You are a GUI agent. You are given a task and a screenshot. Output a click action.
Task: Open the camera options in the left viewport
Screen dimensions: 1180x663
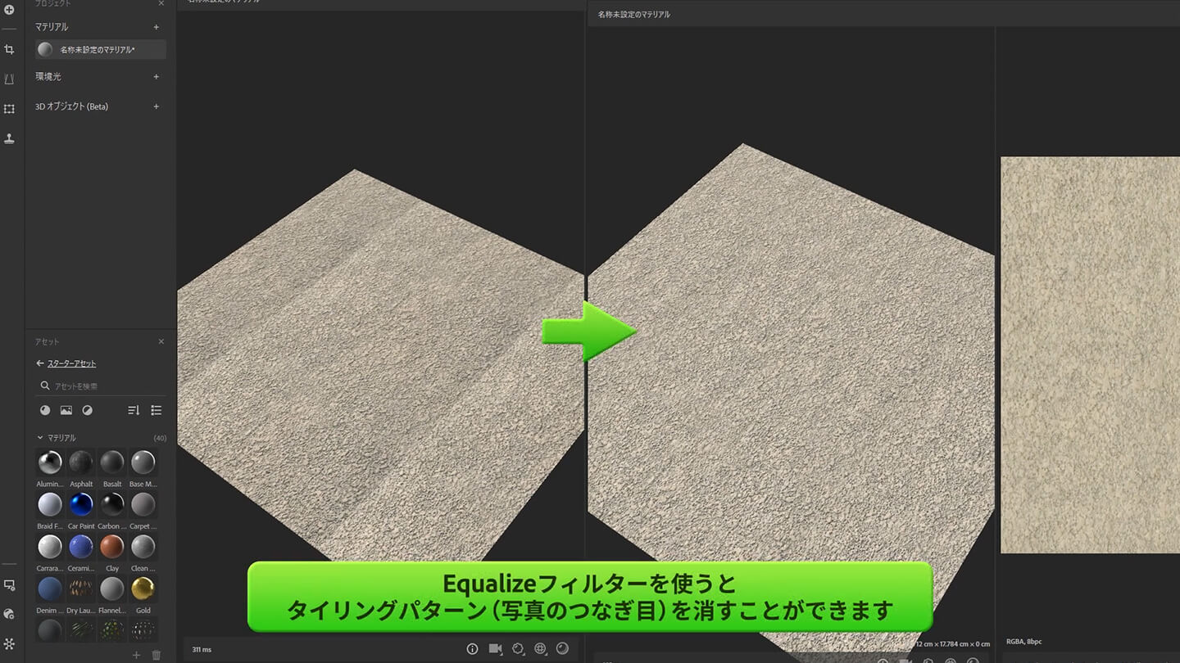pyautogui.click(x=495, y=648)
